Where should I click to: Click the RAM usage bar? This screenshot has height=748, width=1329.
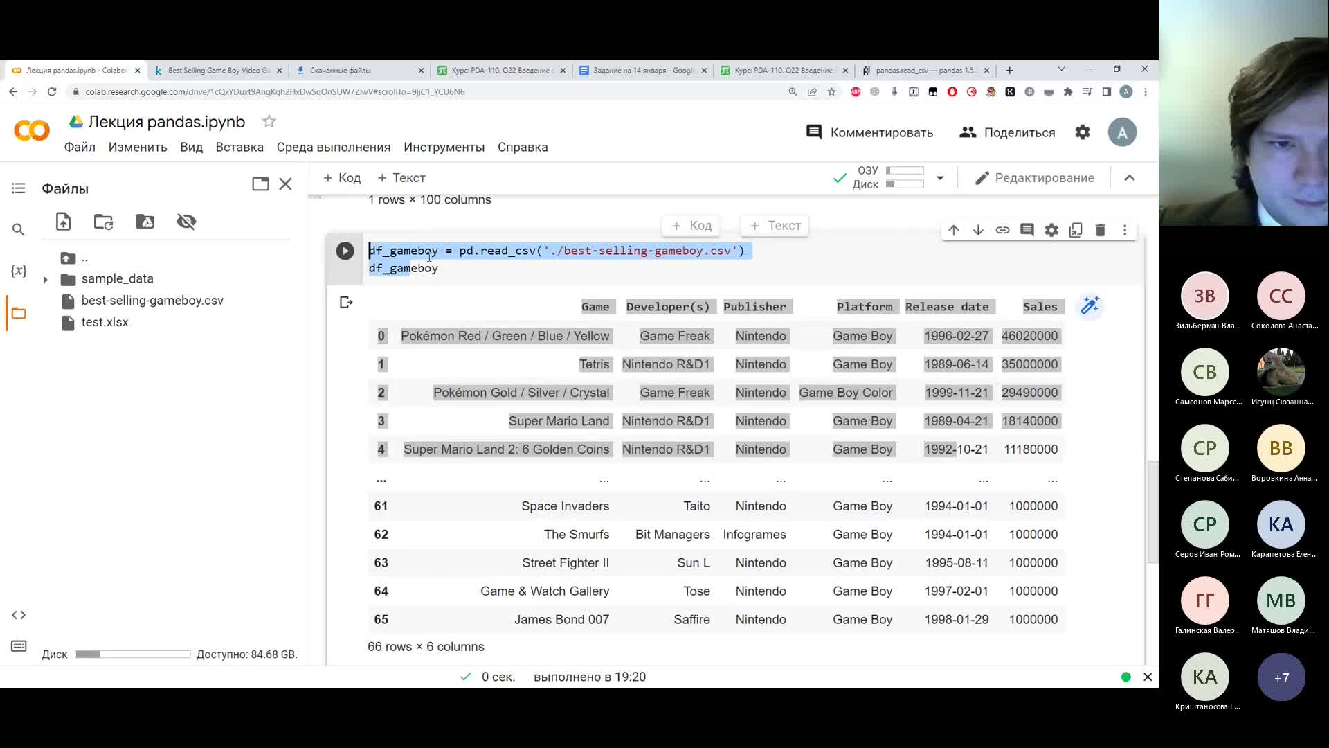point(905,170)
